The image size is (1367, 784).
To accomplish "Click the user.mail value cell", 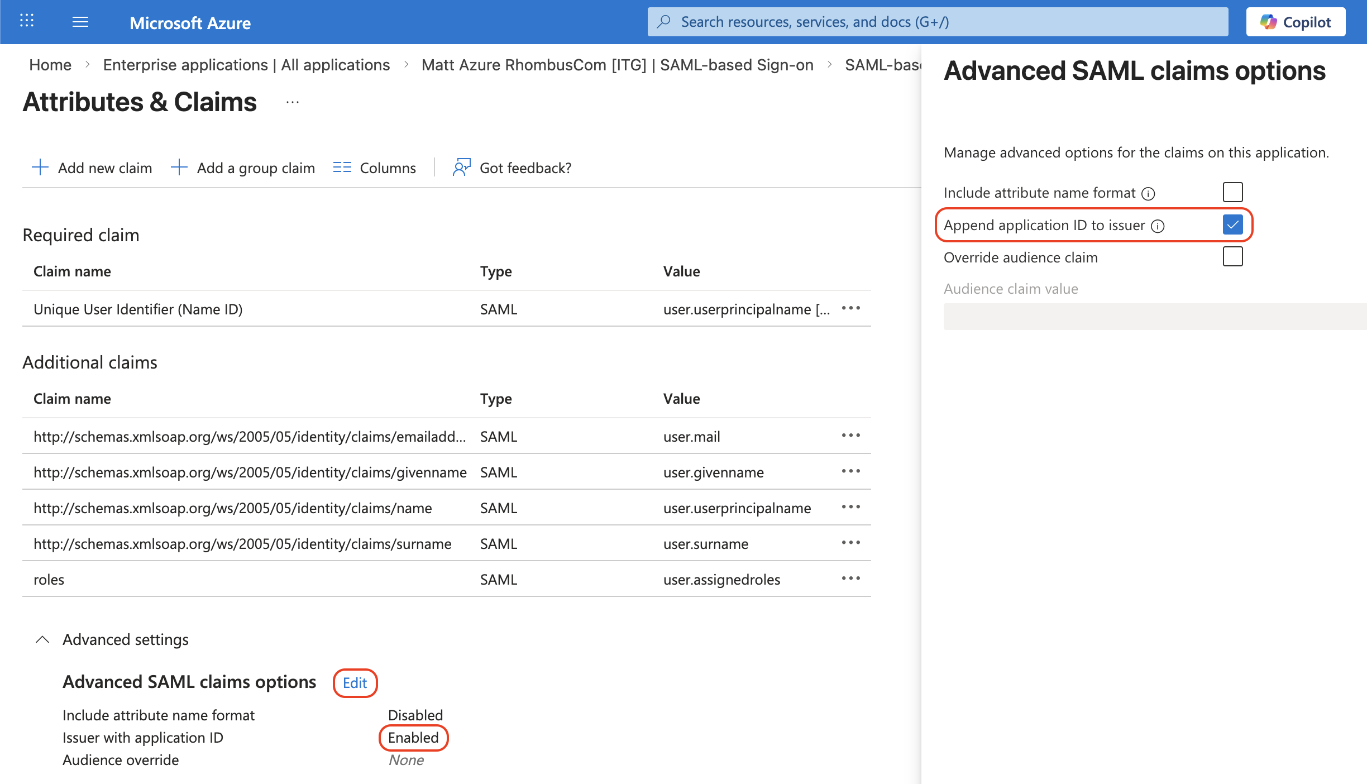I will coord(692,437).
